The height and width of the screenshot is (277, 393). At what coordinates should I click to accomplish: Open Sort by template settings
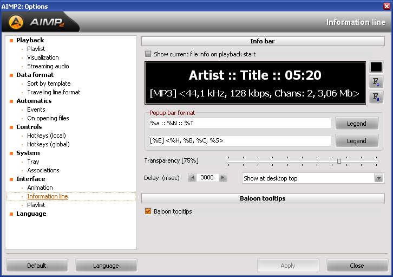click(49, 83)
